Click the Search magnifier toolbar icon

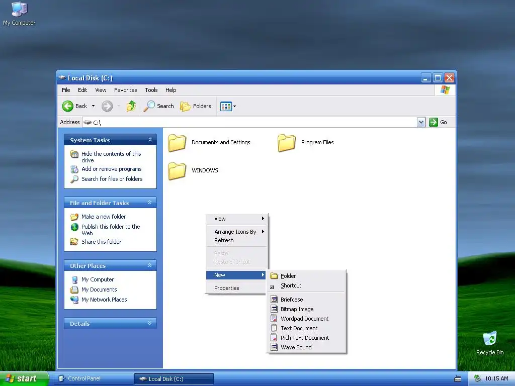pyautogui.click(x=149, y=106)
